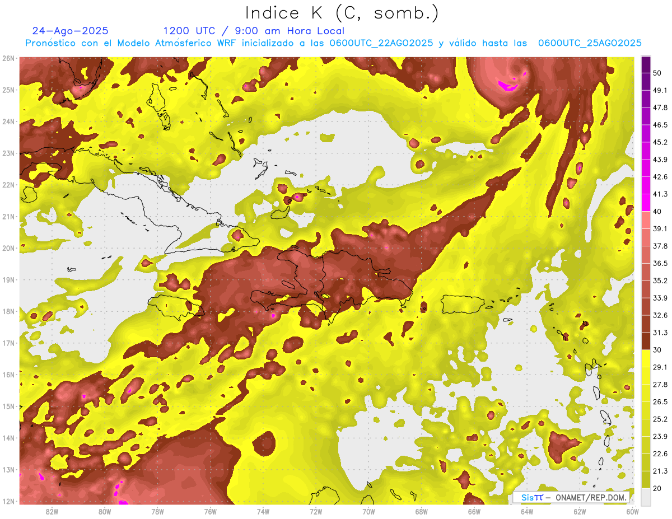
Task: Click the latitude label '18N'
Action: tap(9, 311)
